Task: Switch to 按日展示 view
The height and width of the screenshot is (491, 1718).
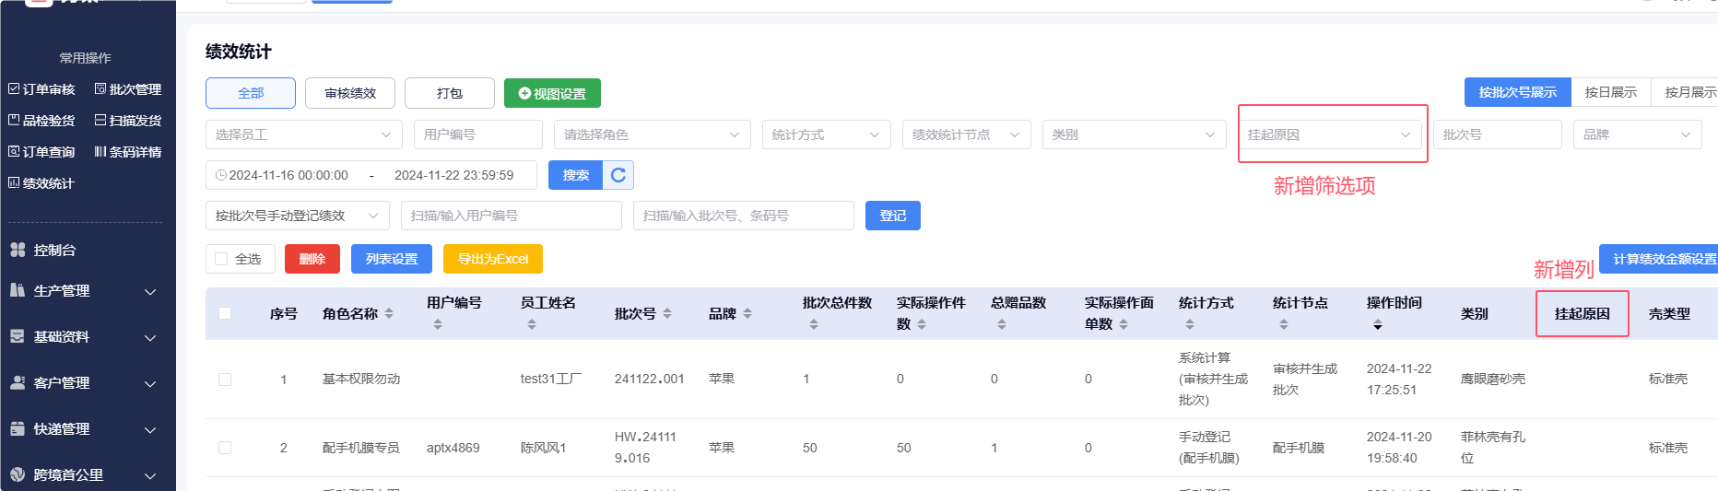Action: (x=1610, y=92)
